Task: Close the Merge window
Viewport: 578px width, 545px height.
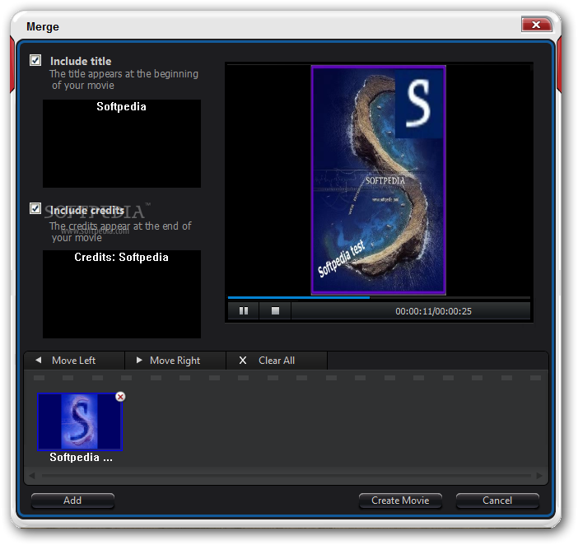Action: pos(536,25)
